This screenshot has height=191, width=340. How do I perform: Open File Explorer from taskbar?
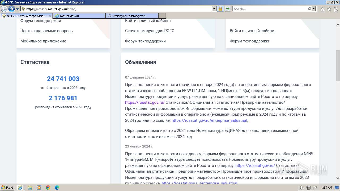tap(30, 188)
